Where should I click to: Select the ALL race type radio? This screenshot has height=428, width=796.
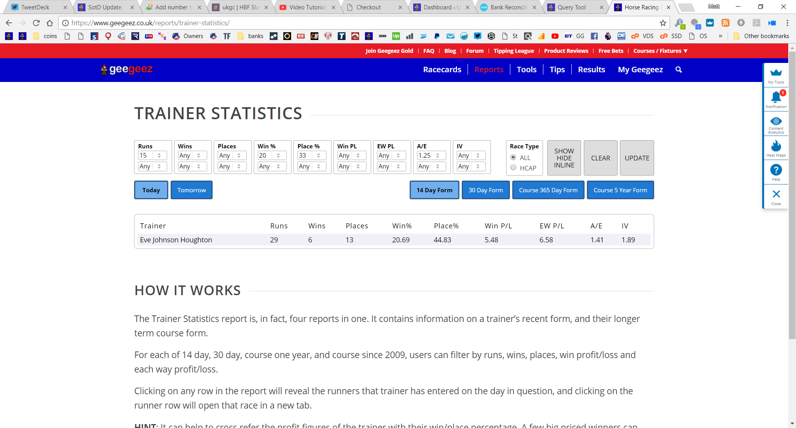tap(513, 157)
